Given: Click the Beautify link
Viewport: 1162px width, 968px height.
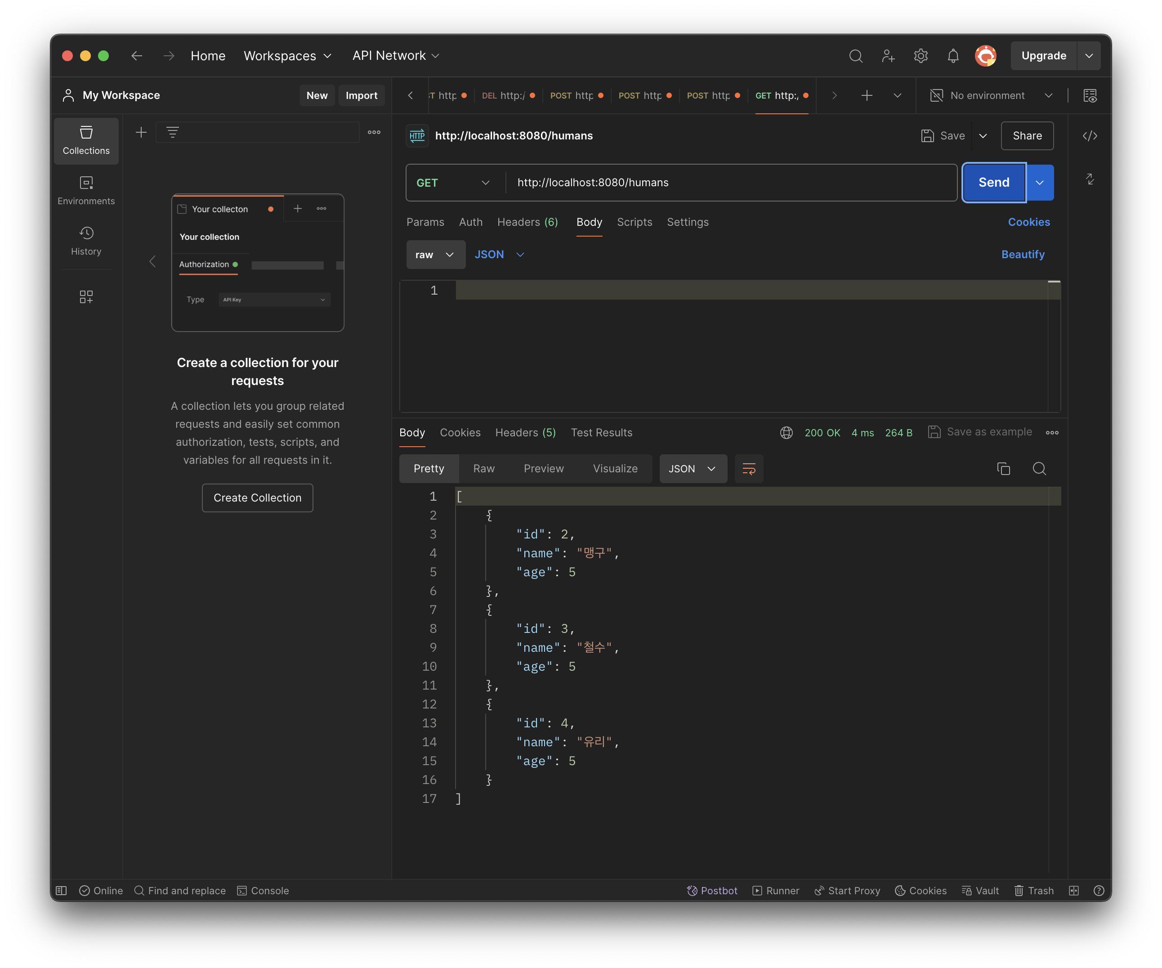Looking at the screenshot, I should tap(1023, 255).
